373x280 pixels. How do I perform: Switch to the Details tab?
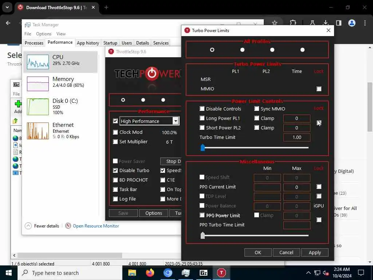142,43
